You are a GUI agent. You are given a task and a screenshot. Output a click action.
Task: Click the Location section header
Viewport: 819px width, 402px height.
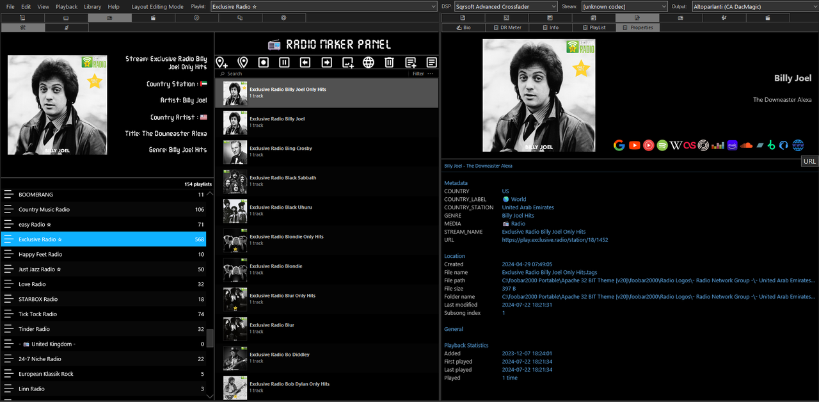pyautogui.click(x=454, y=256)
